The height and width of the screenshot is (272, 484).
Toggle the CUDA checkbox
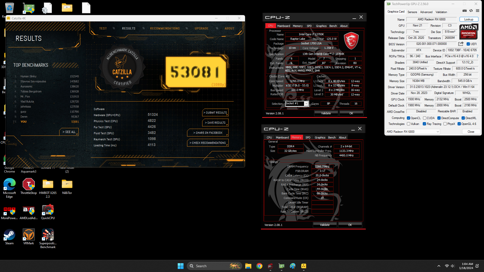pos(425,118)
